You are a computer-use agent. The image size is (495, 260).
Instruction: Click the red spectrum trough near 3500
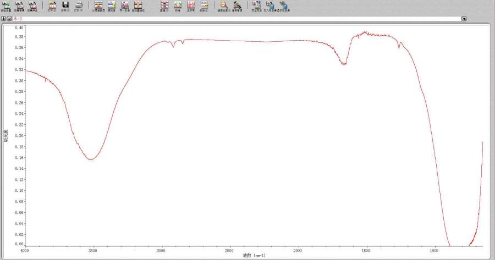tap(92, 159)
